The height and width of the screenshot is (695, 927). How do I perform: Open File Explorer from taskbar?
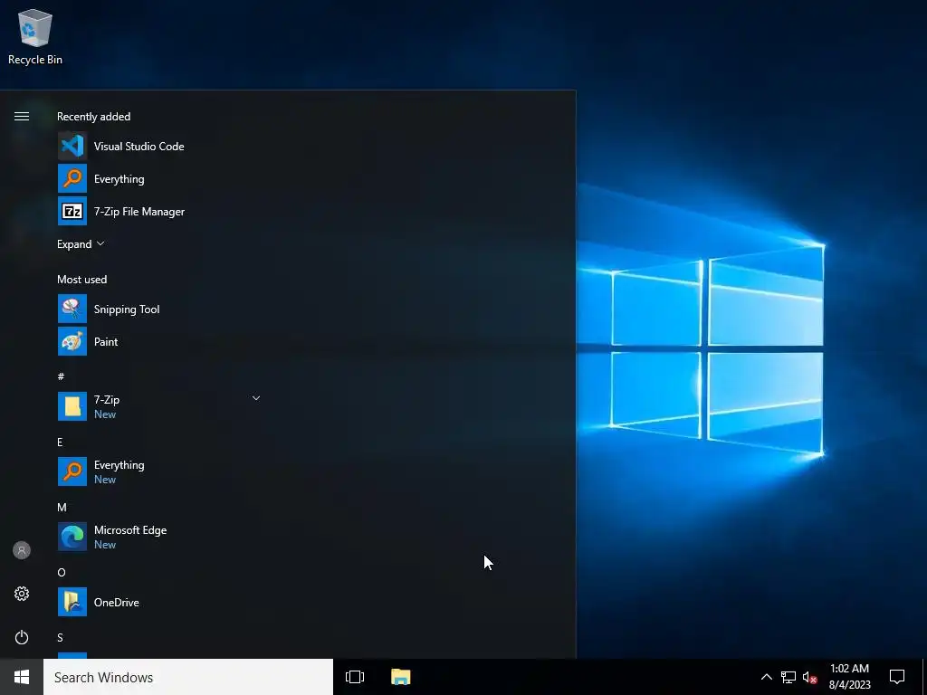tap(401, 677)
